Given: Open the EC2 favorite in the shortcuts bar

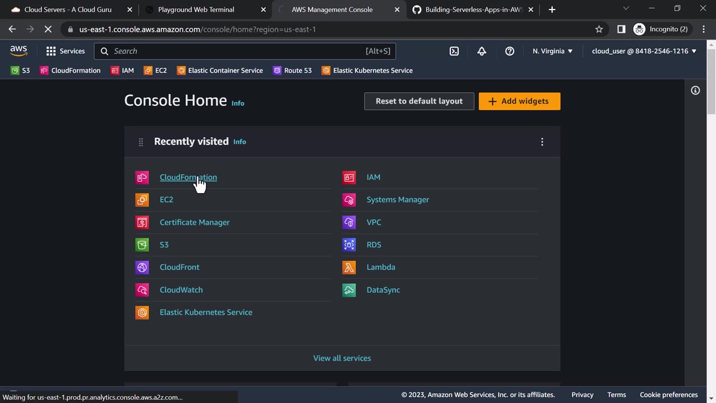Looking at the screenshot, I should coord(156,71).
